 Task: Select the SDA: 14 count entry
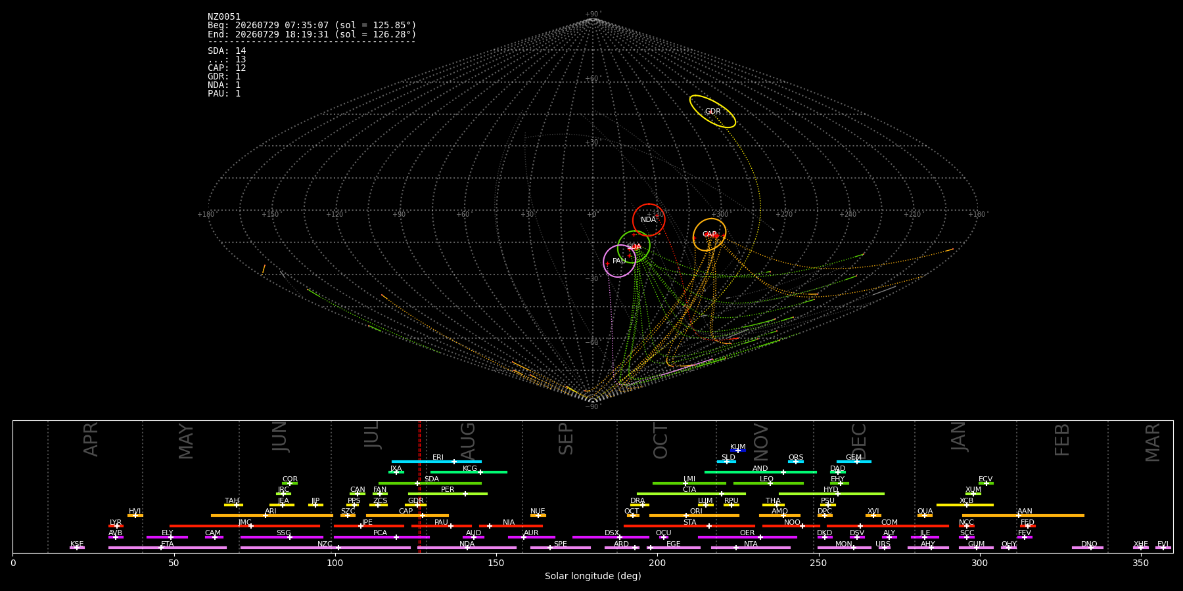[227, 51]
